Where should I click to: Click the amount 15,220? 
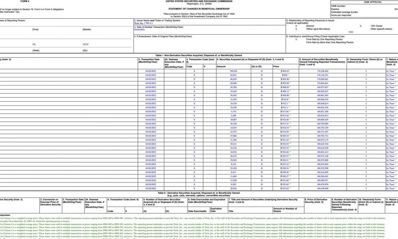pyautogui.click(x=233, y=180)
